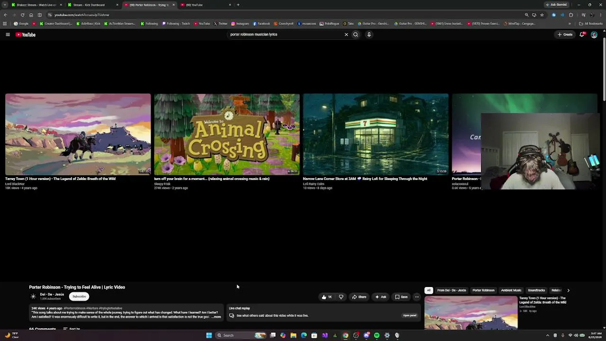Open the All Bookmarks folder
Image resolution: width=606 pixels, height=341 pixels.
pyautogui.click(x=591, y=24)
